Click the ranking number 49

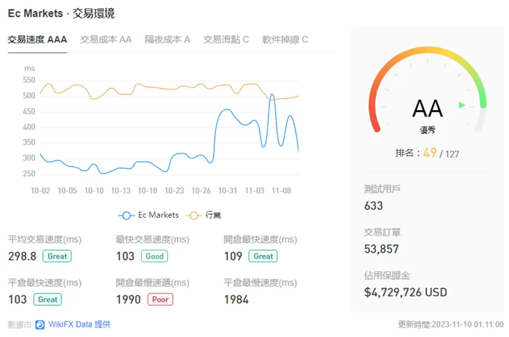pos(430,152)
